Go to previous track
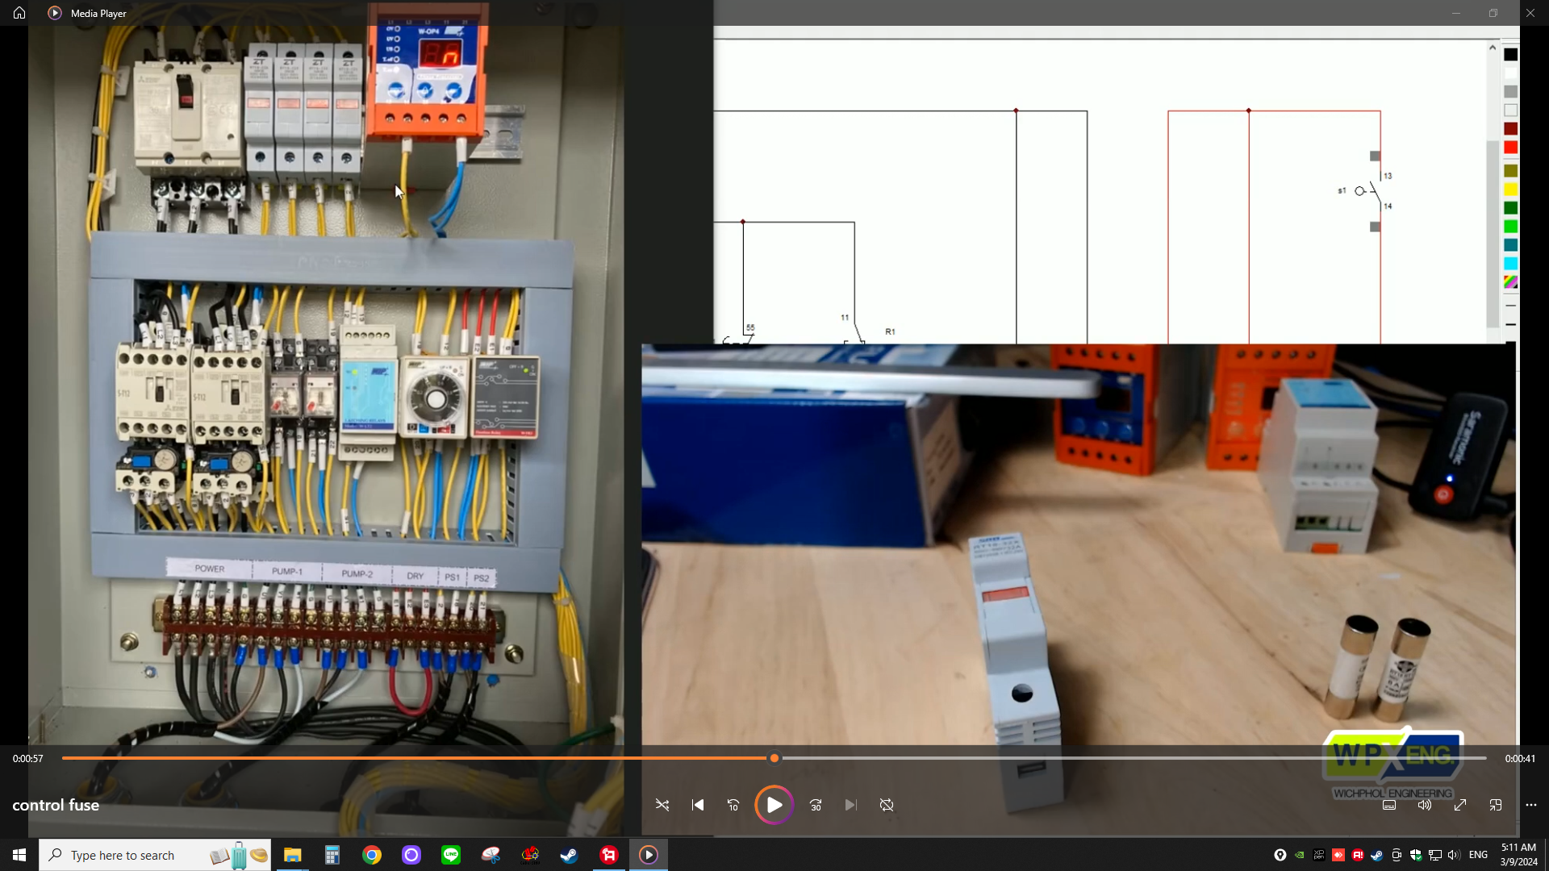The image size is (1549, 871). pyautogui.click(x=698, y=805)
